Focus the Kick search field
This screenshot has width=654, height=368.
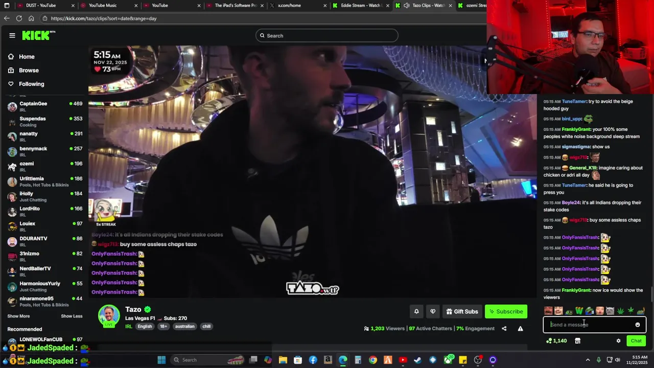[327, 36]
